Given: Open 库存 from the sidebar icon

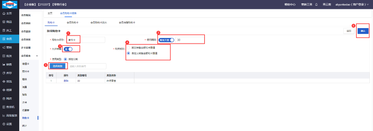Looking at the screenshot, I should [x=3, y=73].
